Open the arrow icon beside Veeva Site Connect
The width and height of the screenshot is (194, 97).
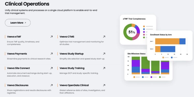click(51, 68)
